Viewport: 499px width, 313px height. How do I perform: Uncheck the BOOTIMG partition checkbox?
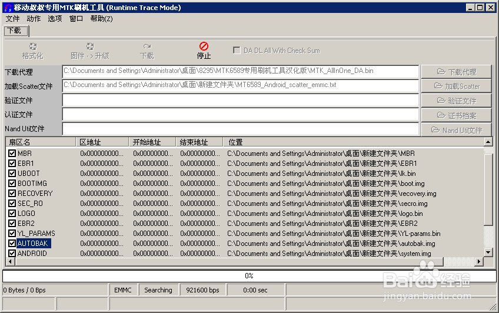(x=12, y=183)
